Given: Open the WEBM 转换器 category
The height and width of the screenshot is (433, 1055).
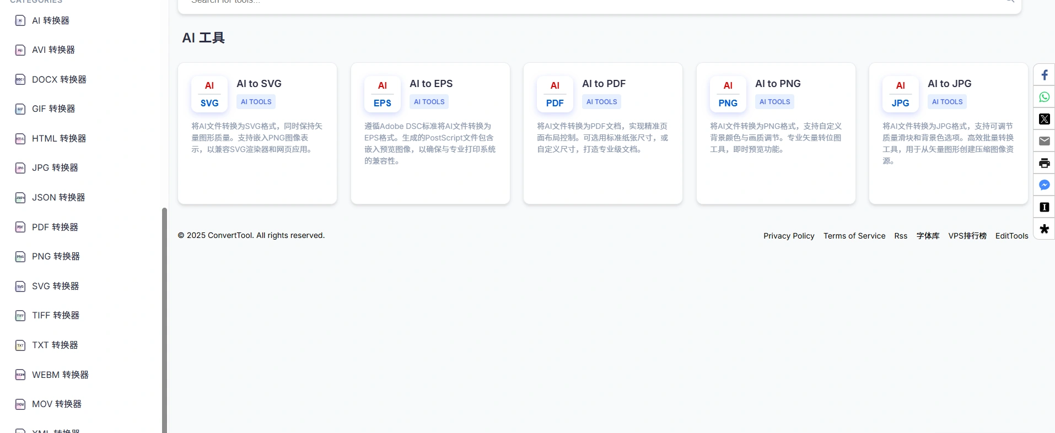Looking at the screenshot, I should [x=60, y=375].
